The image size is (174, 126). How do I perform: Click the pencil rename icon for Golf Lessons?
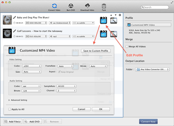(15, 31)
